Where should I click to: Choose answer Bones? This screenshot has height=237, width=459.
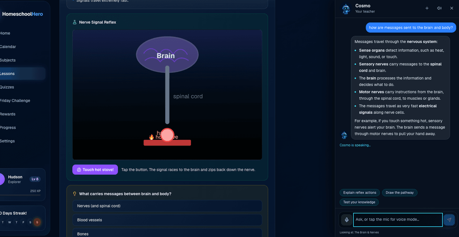point(167,234)
